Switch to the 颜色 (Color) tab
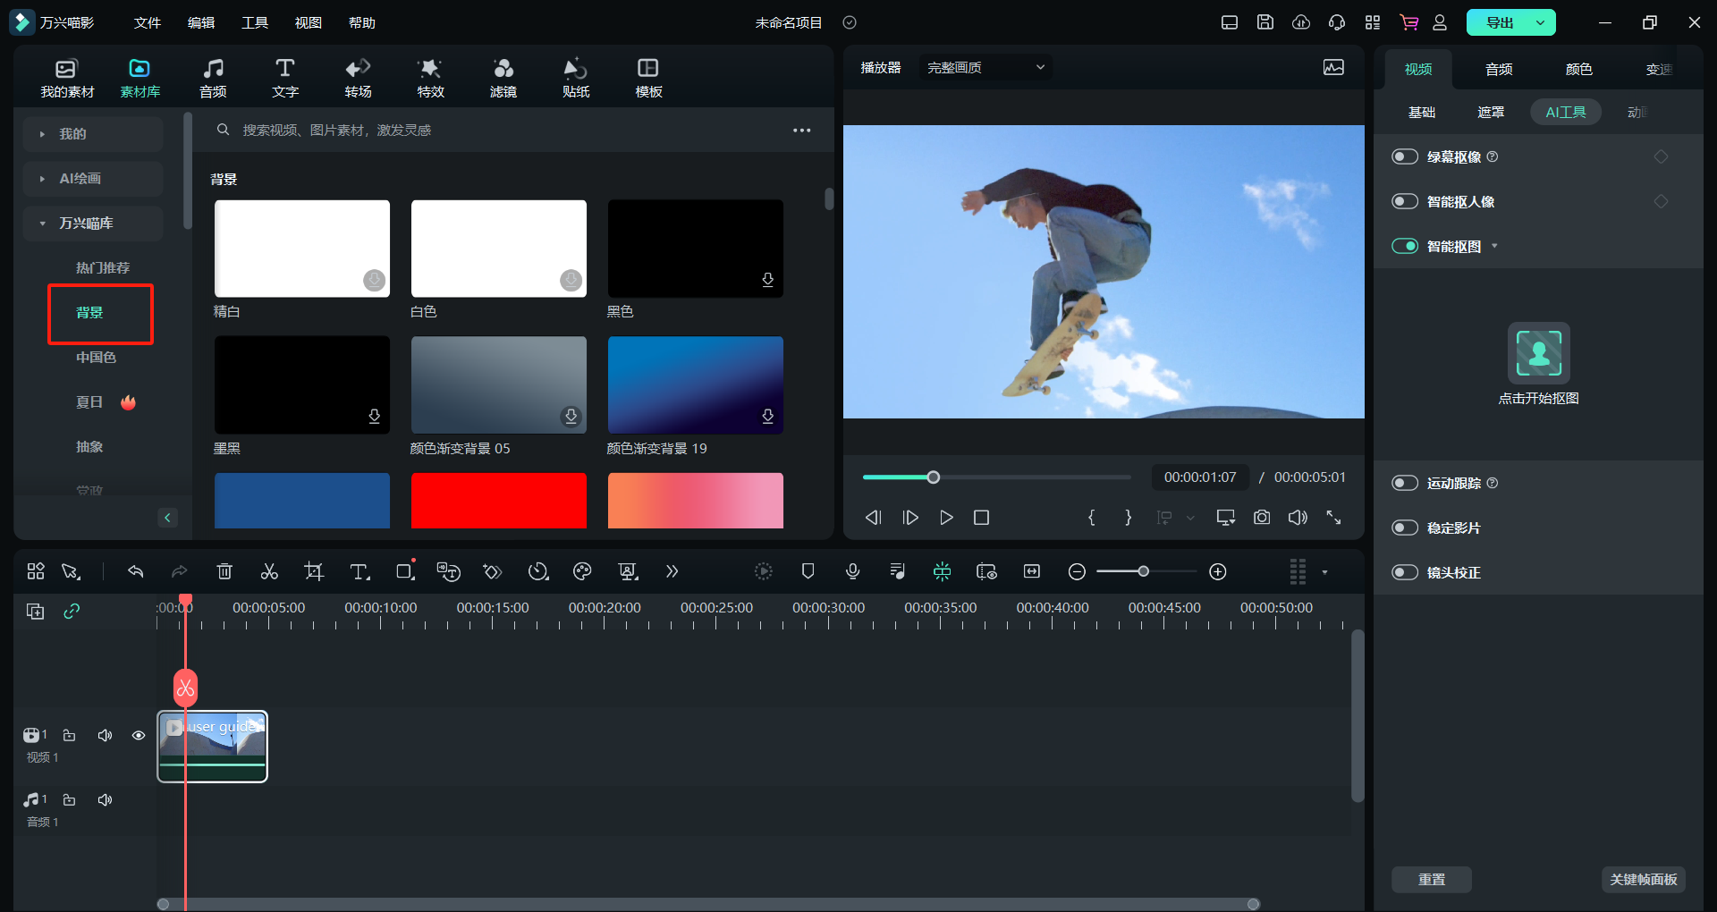1717x912 pixels. tap(1578, 69)
